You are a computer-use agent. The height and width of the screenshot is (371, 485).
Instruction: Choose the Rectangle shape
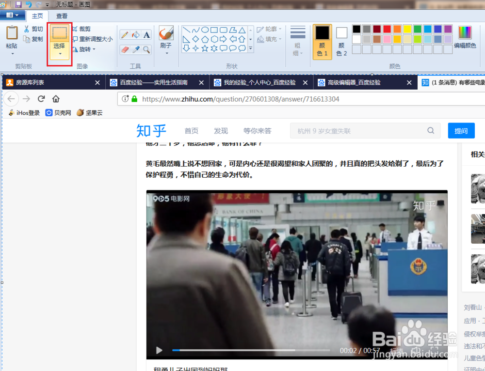click(214, 30)
